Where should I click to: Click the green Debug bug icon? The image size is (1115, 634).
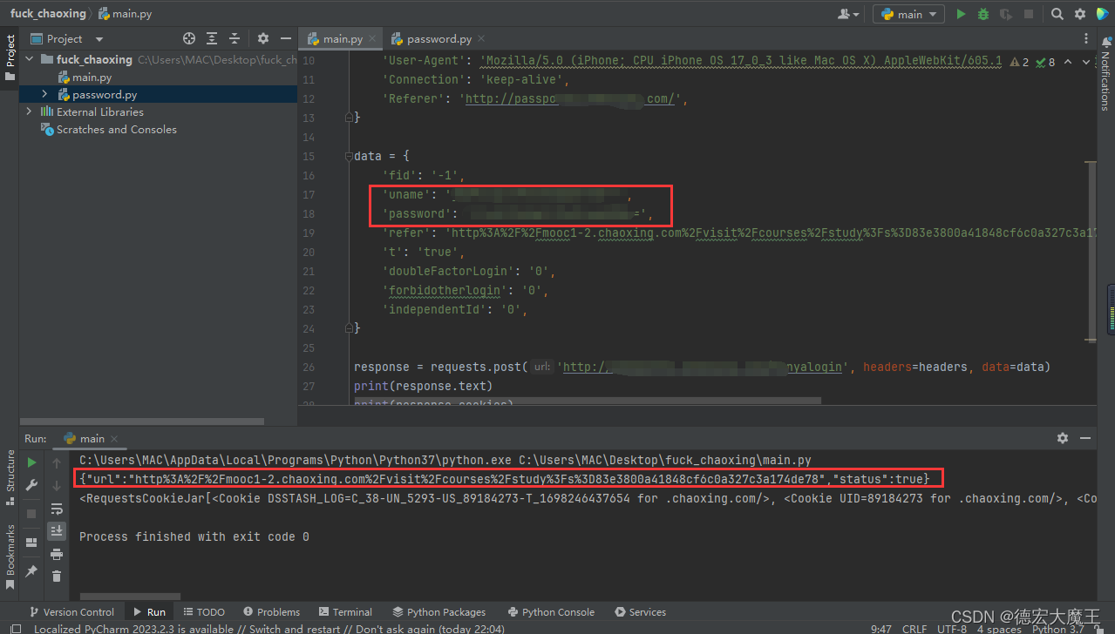(983, 14)
